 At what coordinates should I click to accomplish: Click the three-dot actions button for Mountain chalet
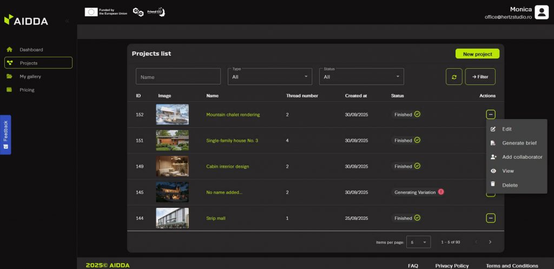pos(490,114)
